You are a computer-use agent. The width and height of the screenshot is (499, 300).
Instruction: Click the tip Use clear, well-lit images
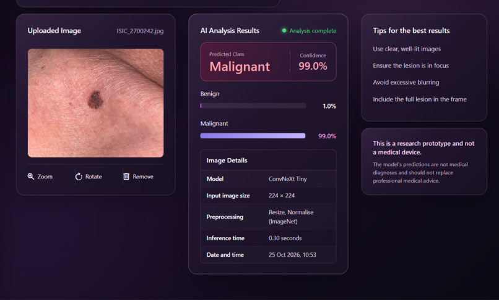(407, 49)
